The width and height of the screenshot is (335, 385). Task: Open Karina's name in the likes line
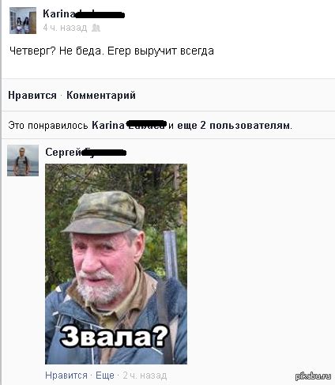click(x=108, y=125)
